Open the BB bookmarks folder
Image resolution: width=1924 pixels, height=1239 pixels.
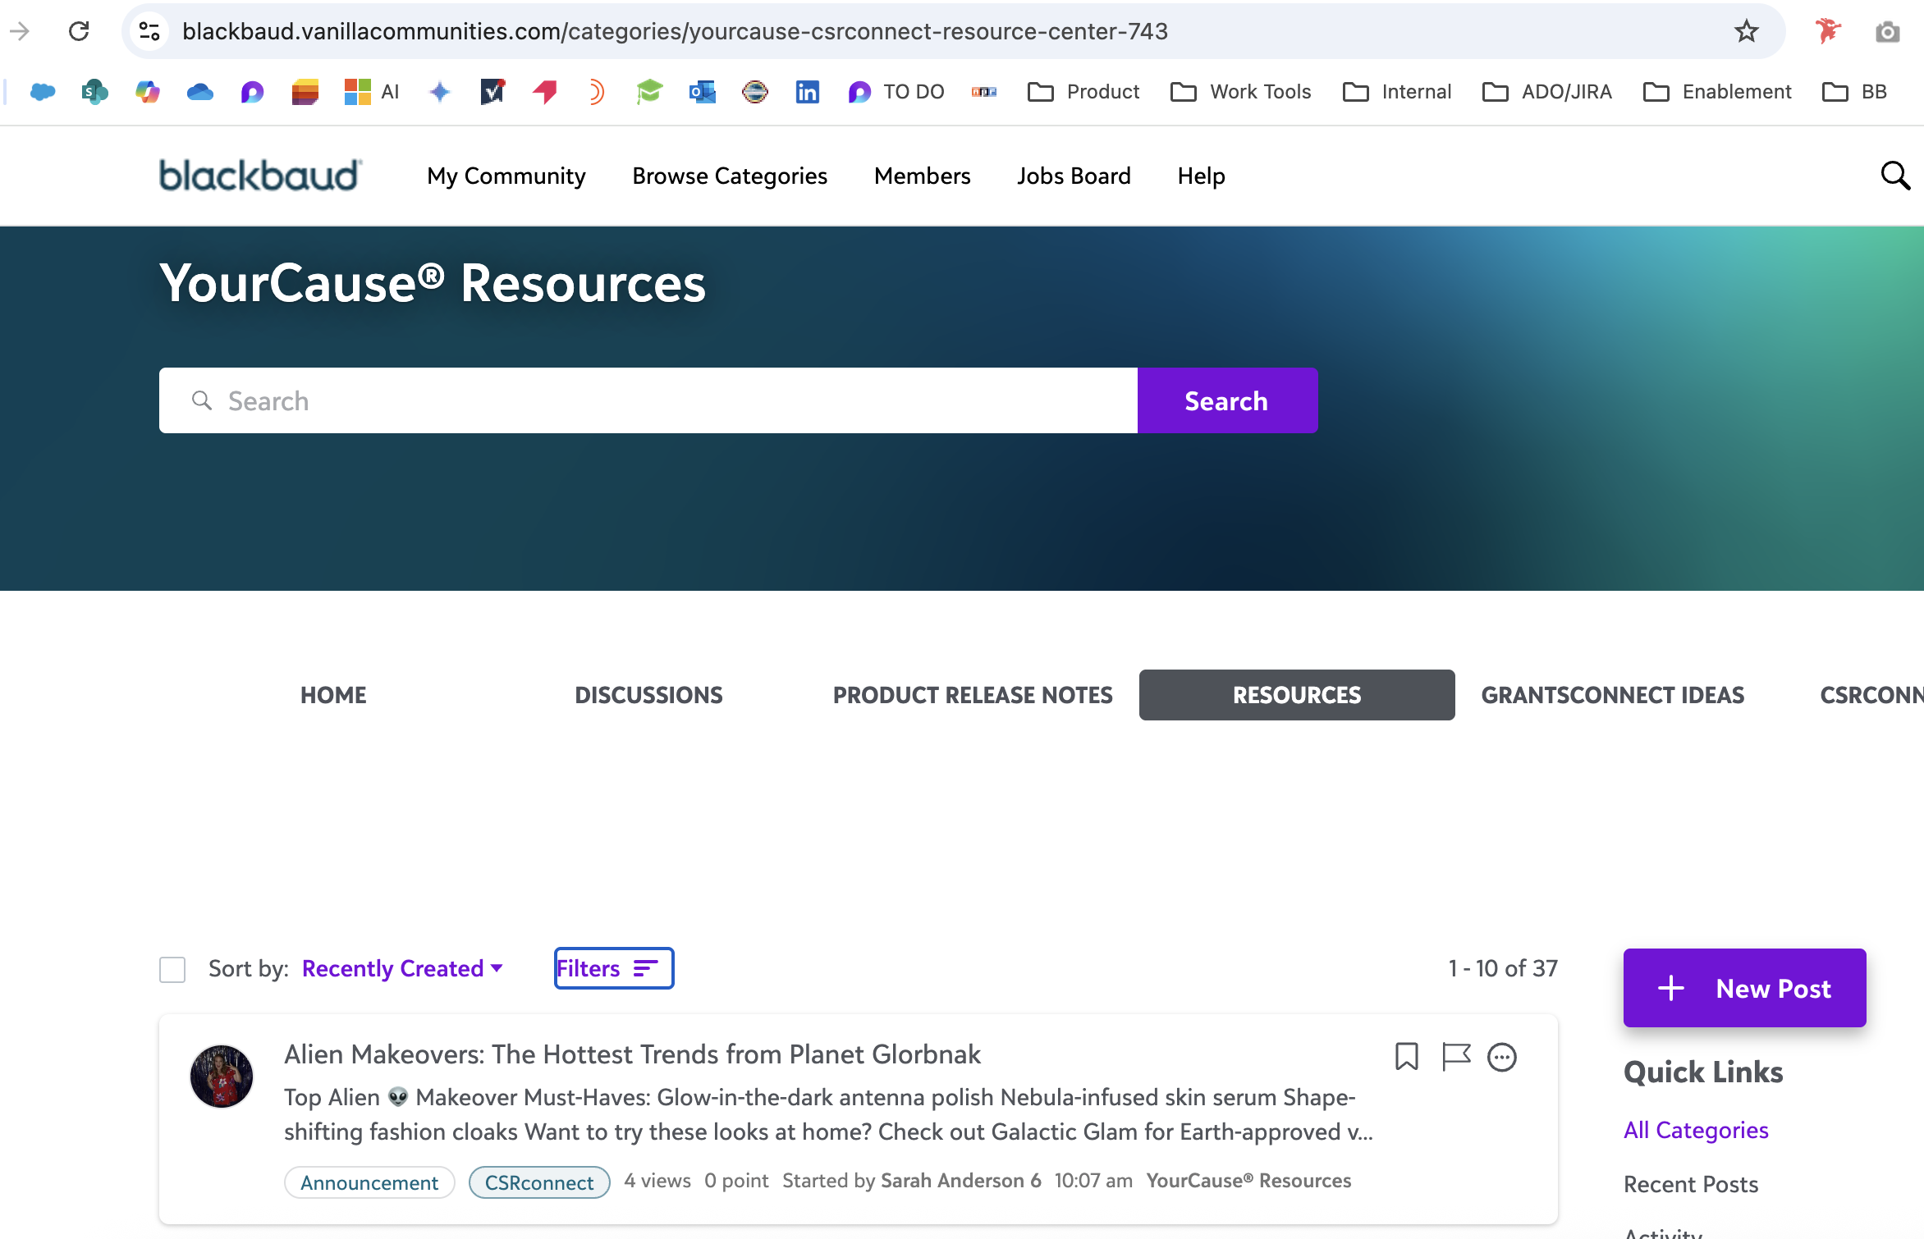[x=1855, y=92]
